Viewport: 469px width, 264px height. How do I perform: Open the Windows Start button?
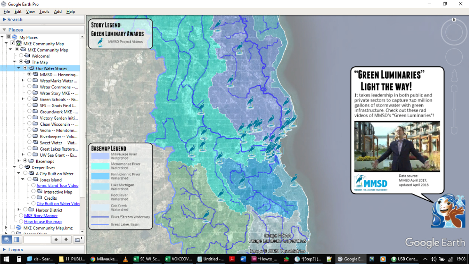(6, 259)
